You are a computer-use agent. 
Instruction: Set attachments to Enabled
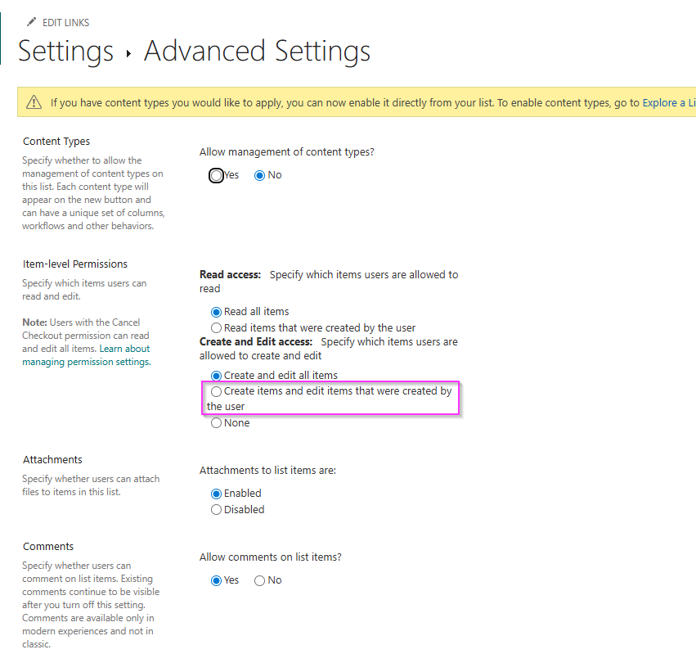coord(217,494)
